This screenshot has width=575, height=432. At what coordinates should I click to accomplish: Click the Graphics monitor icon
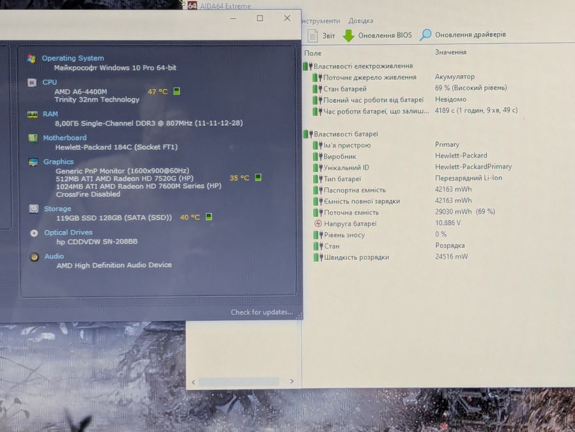point(33,162)
